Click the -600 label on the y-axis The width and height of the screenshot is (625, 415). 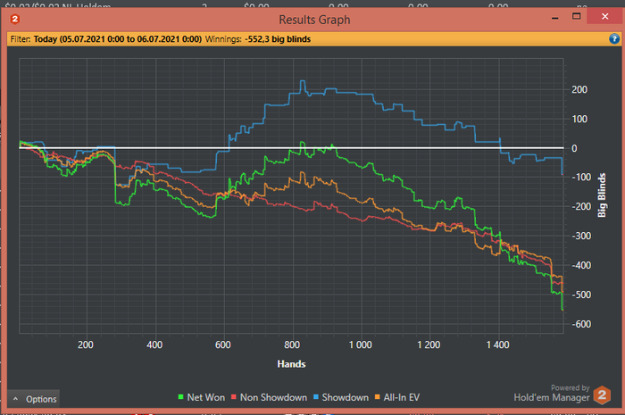581,324
